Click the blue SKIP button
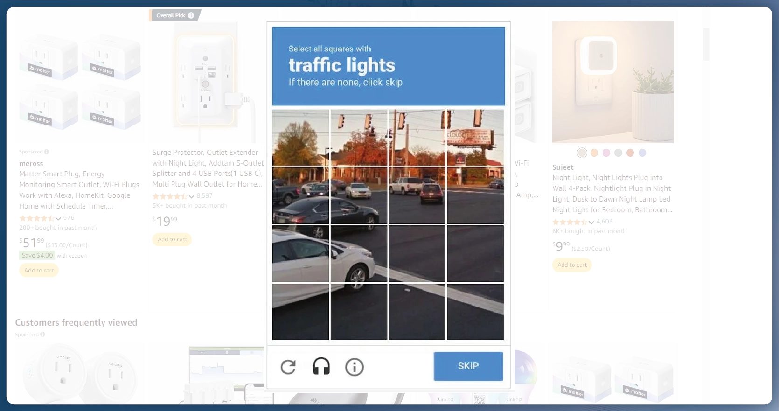The height and width of the screenshot is (411, 779). point(468,366)
